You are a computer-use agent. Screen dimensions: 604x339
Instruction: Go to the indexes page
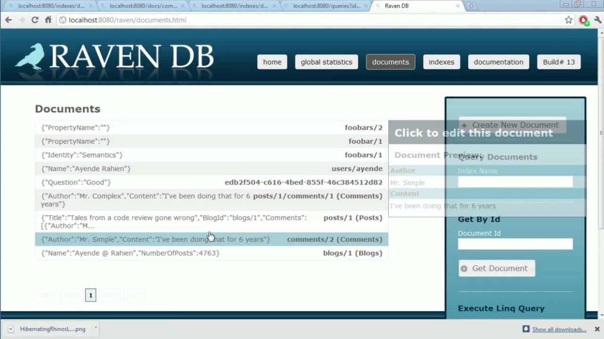(442, 62)
